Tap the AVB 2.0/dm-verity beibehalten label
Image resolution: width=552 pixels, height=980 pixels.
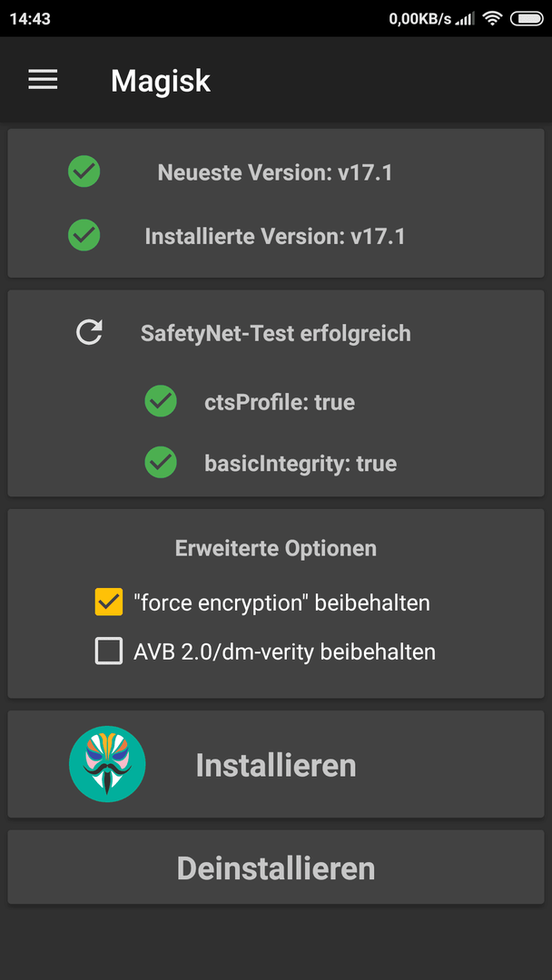click(284, 652)
